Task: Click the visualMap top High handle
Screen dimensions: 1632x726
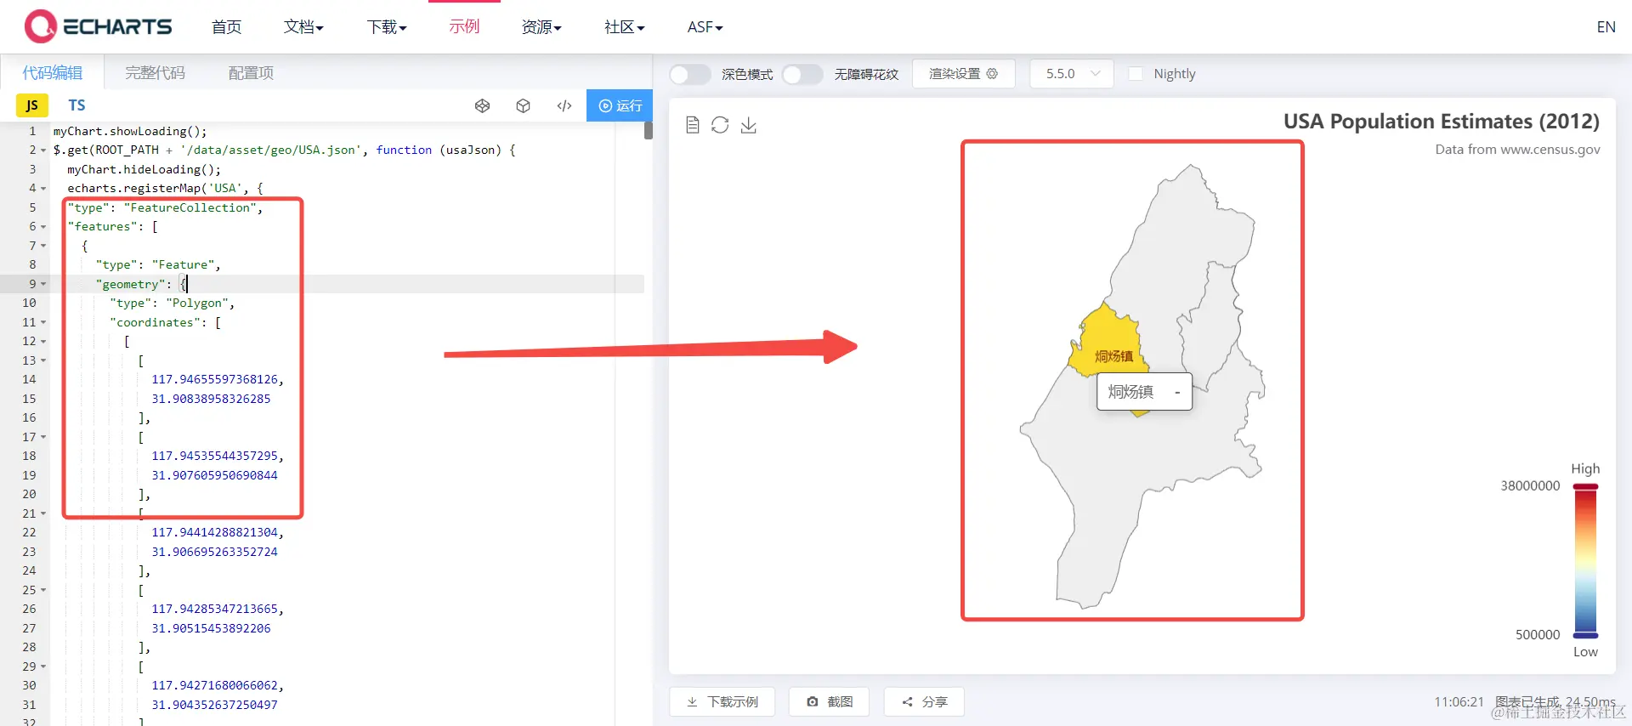Action: pos(1585,486)
